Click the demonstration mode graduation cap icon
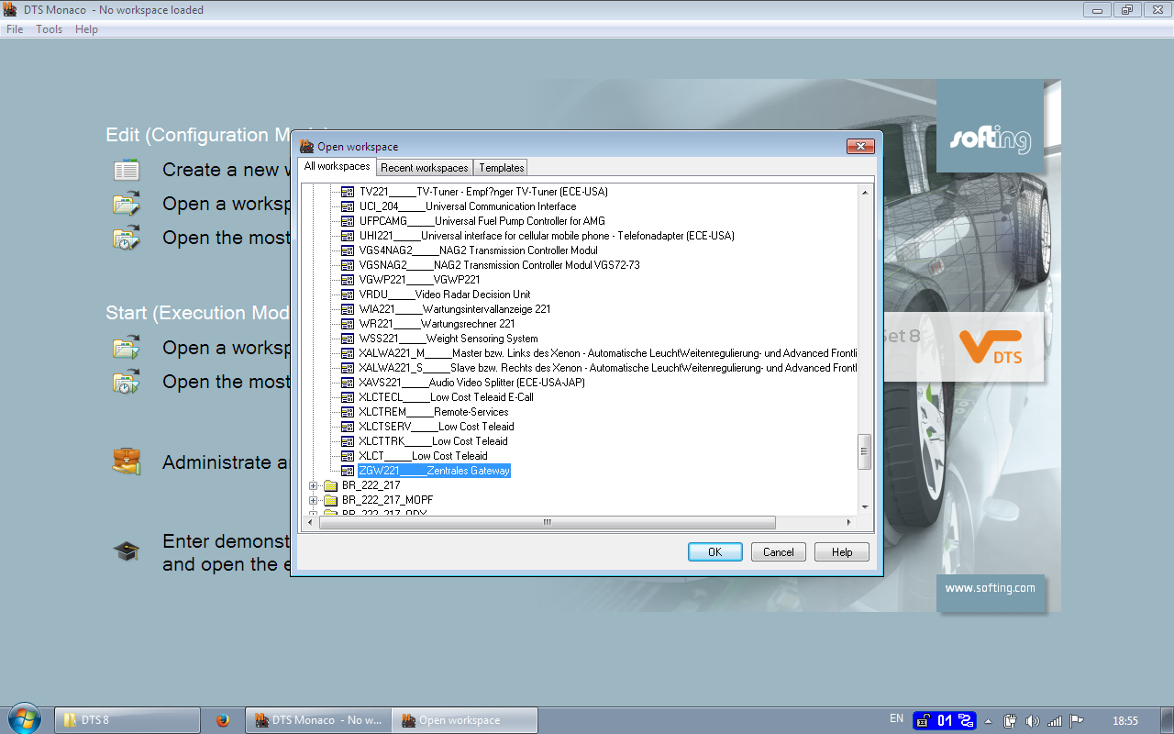 126,550
